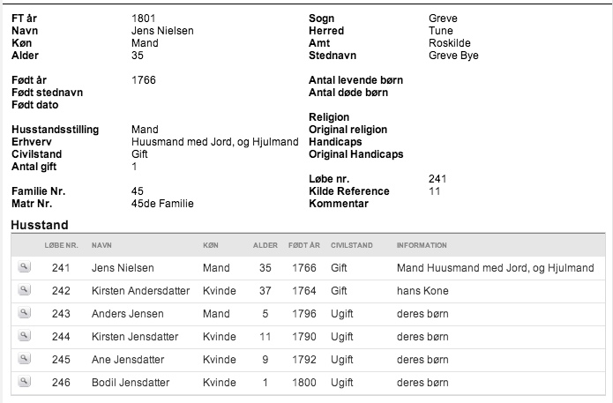Screen dimensions: 613x403
Task: Click the ALDER column header
Action: 265,245
